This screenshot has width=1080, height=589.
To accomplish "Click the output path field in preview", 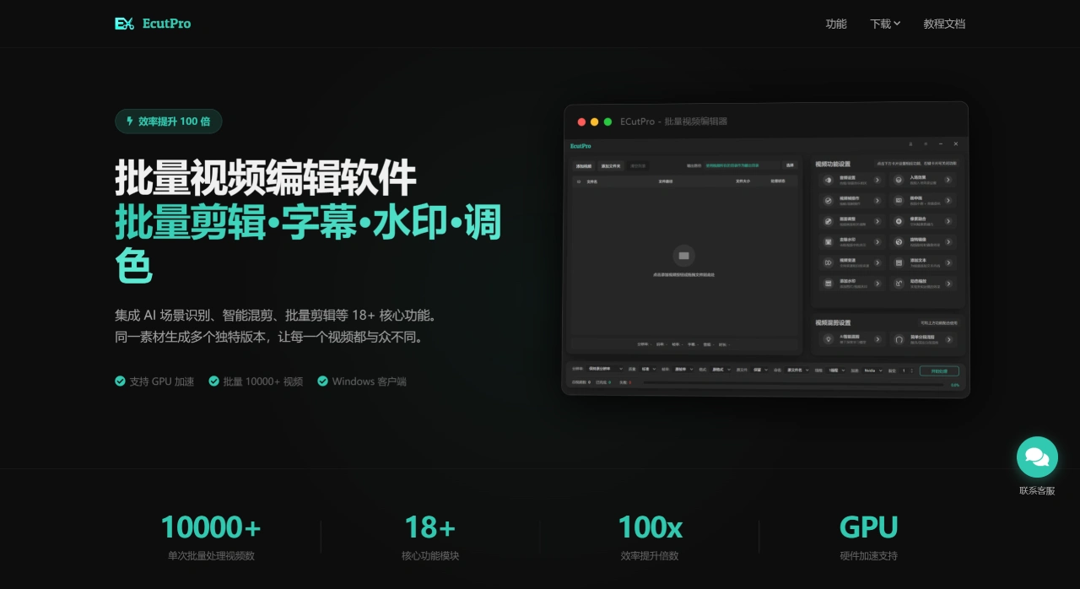I will point(741,165).
